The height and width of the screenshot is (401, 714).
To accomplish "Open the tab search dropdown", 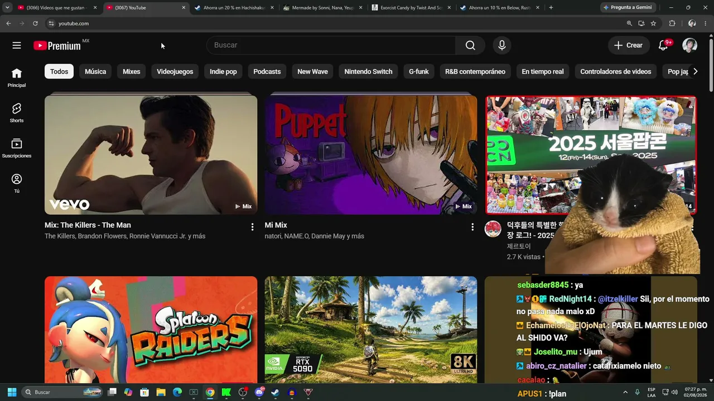I will pyautogui.click(x=7, y=7).
